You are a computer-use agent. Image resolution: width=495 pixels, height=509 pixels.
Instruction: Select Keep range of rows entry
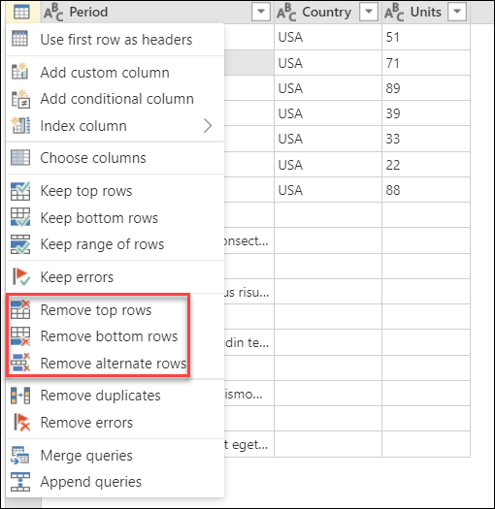coord(115,244)
